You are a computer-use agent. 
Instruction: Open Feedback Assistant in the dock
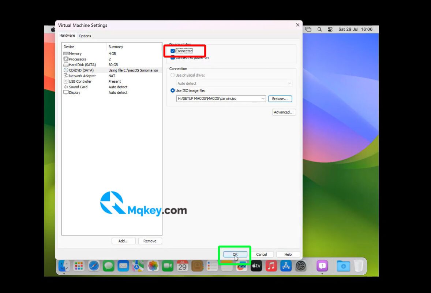pos(322,266)
